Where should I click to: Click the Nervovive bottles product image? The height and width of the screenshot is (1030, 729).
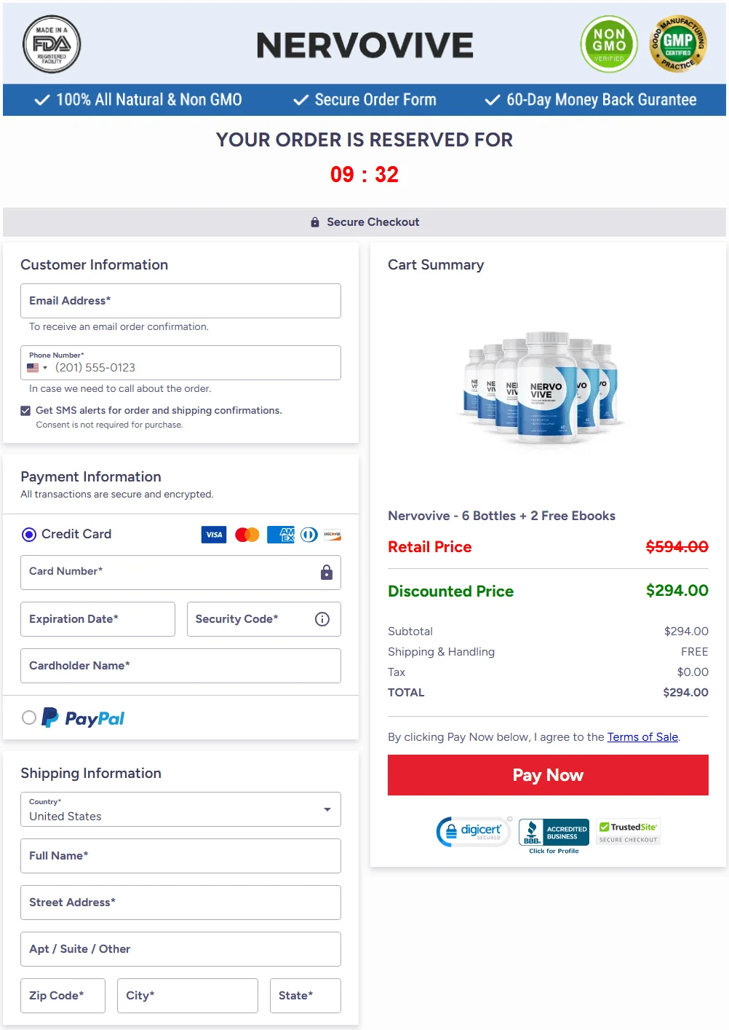pos(542,388)
